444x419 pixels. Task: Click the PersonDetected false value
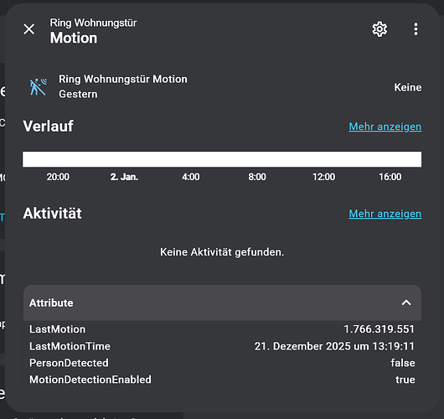(403, 363)
